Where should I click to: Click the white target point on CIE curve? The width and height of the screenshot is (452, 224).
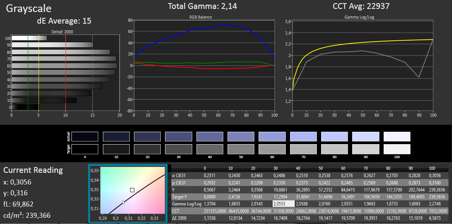point(123,202)
